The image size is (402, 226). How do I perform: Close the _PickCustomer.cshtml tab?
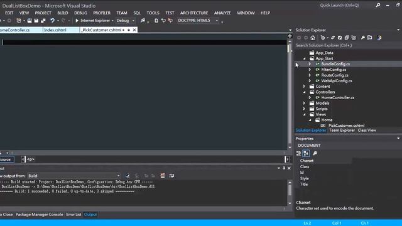tap(134, 30)
